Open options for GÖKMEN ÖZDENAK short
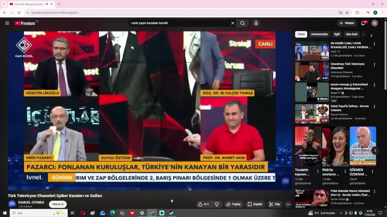 point(372,171)
